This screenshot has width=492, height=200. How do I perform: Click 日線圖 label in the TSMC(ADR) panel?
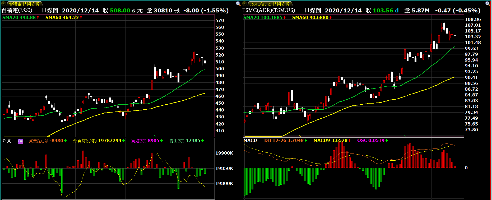pyautogui.click(x=313, y=10)
